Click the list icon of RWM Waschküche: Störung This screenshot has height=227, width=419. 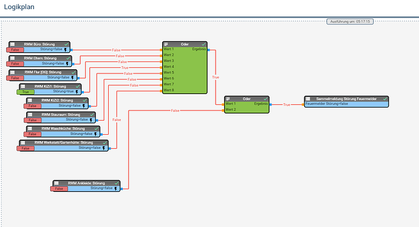click(x=30, y=129)
